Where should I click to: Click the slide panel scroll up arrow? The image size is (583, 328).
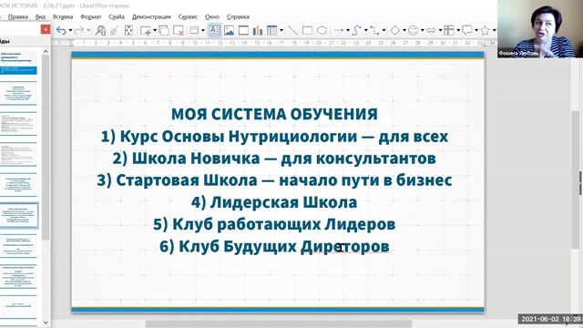pos(46,51)
